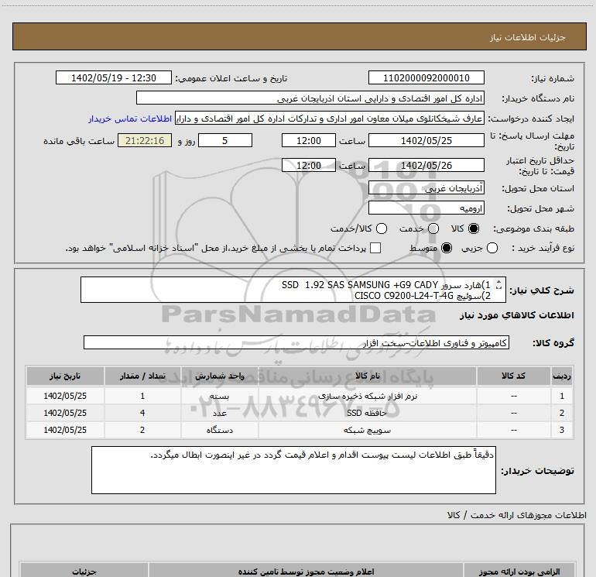Click the request creator field عارف شیخکانلوی
596x577 pixels.
click(x=330, y=118)
